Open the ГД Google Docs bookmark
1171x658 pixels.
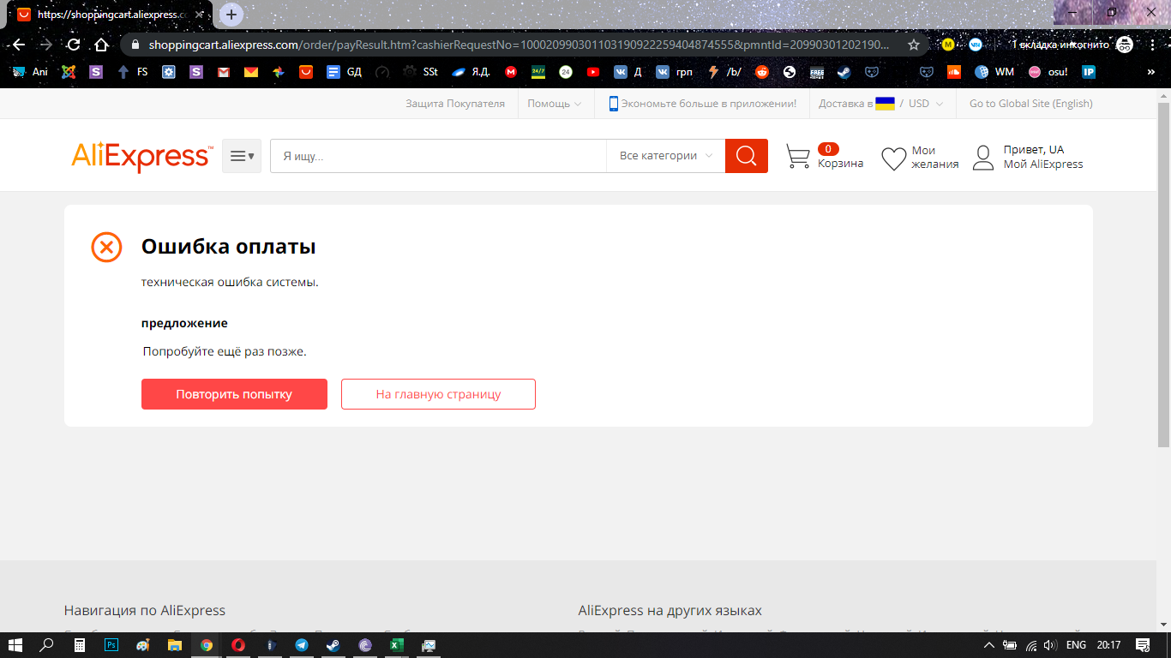345,72
